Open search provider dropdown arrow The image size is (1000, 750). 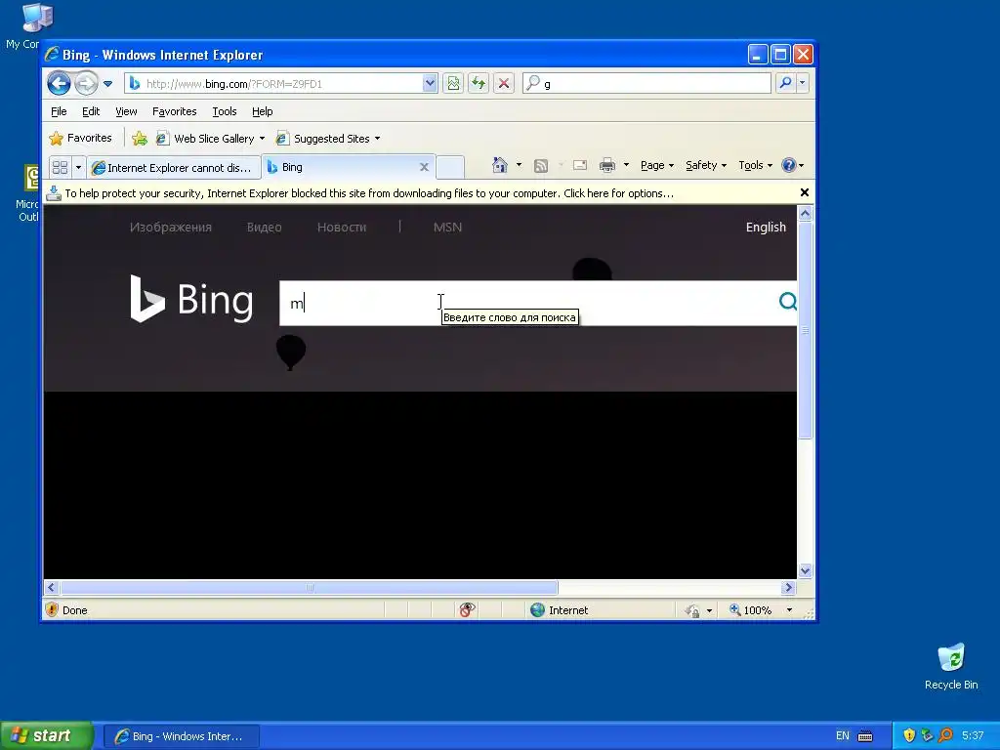click(x=803, y=83)
